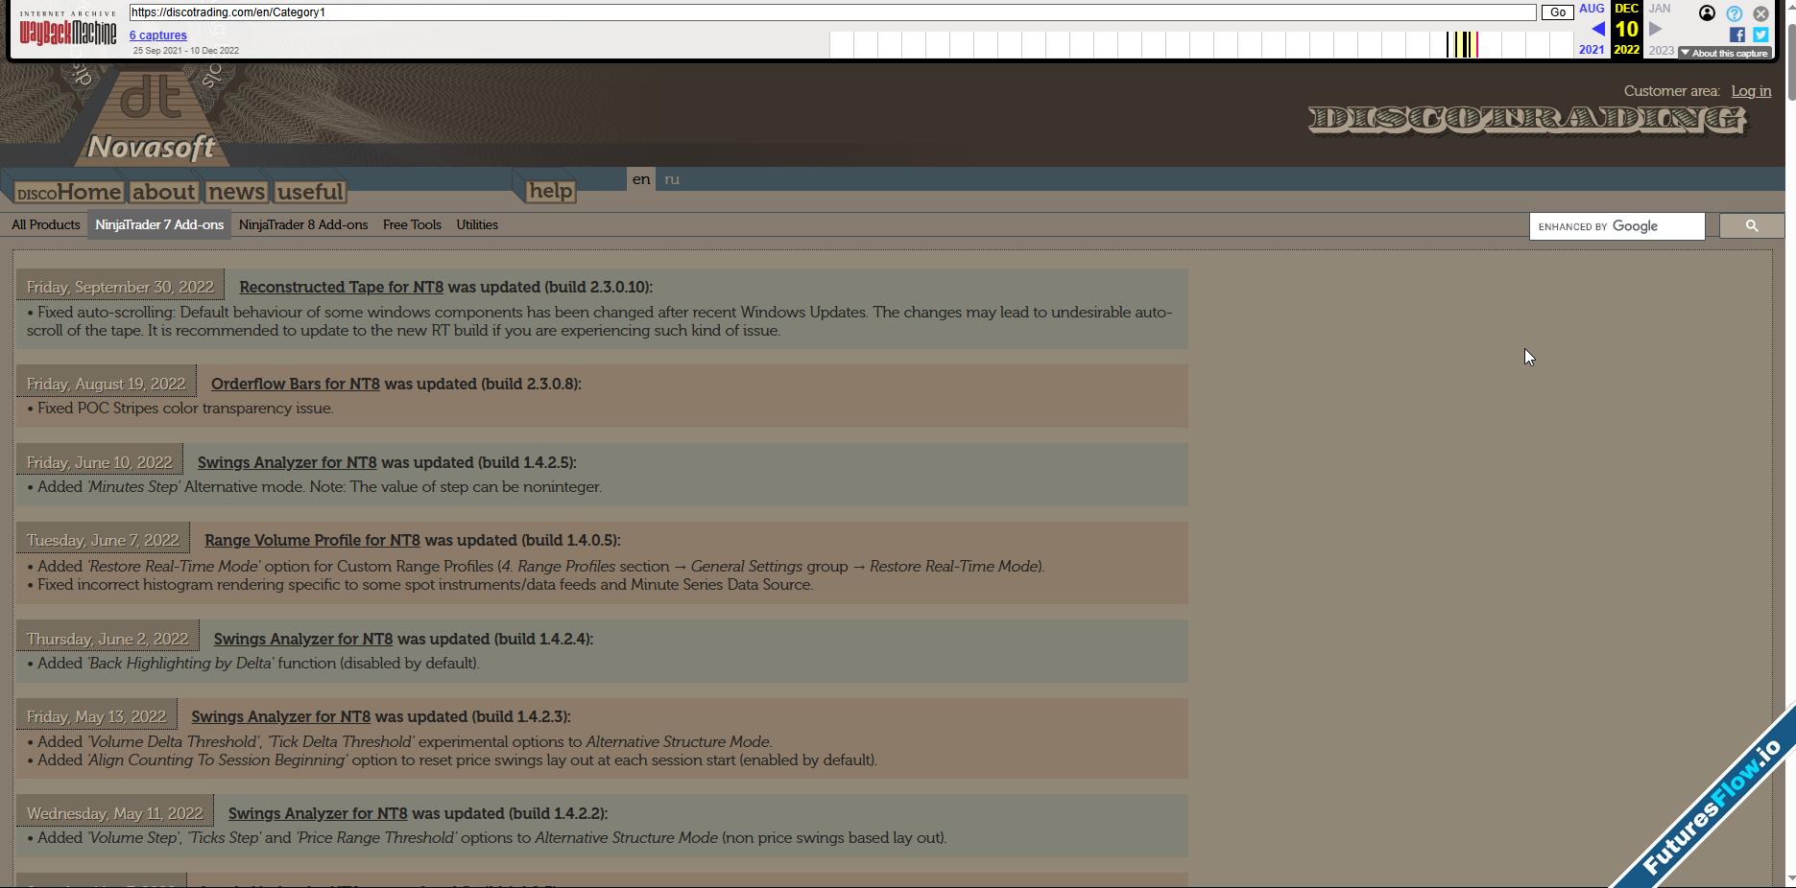Open Wayback Machine user account icon
1796x888 pixels.
[x=1707, y=13]
